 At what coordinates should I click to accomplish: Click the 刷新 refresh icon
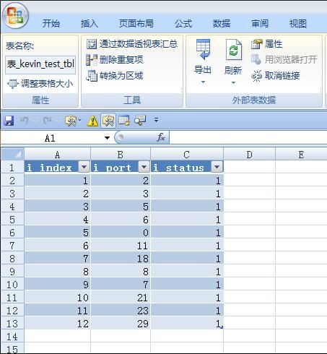point(233,50)
